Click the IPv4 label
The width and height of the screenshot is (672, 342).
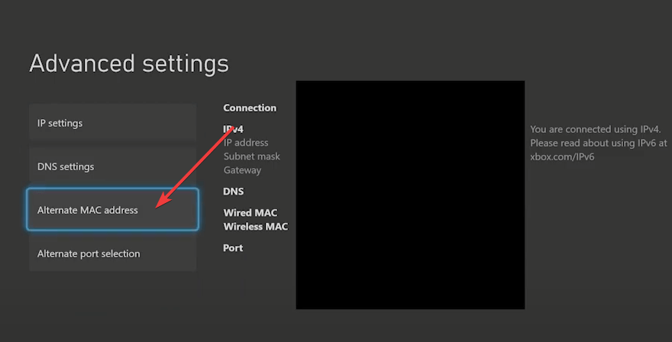(x=233, y=128)
